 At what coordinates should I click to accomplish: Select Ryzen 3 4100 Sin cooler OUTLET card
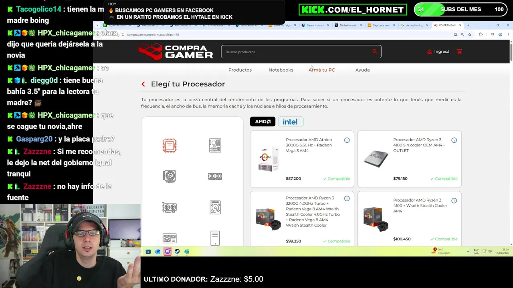(x=410, y=159)
